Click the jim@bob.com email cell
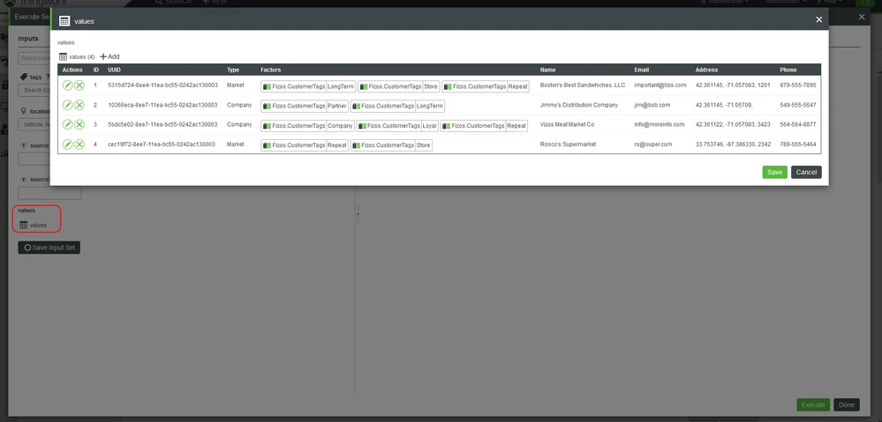882x422 pixels. click(652, 105)
